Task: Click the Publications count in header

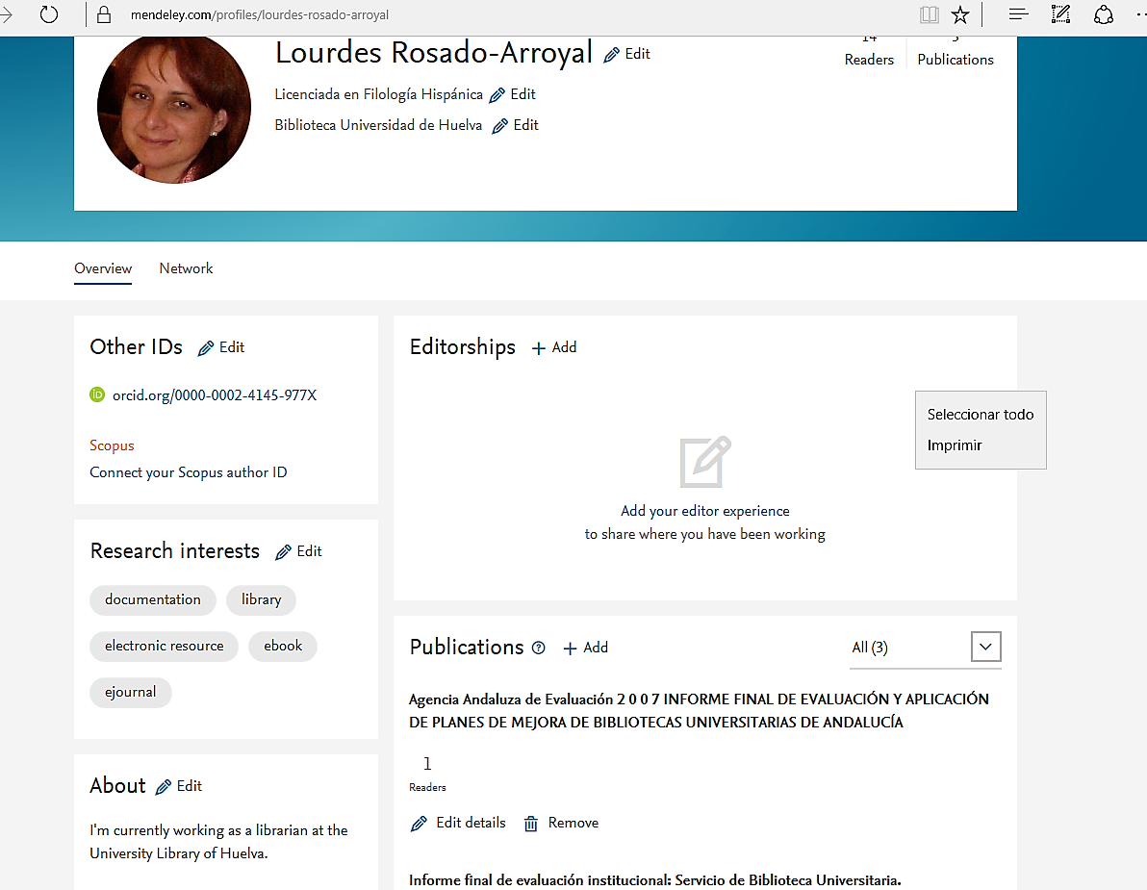Action: tap(956, 51)
